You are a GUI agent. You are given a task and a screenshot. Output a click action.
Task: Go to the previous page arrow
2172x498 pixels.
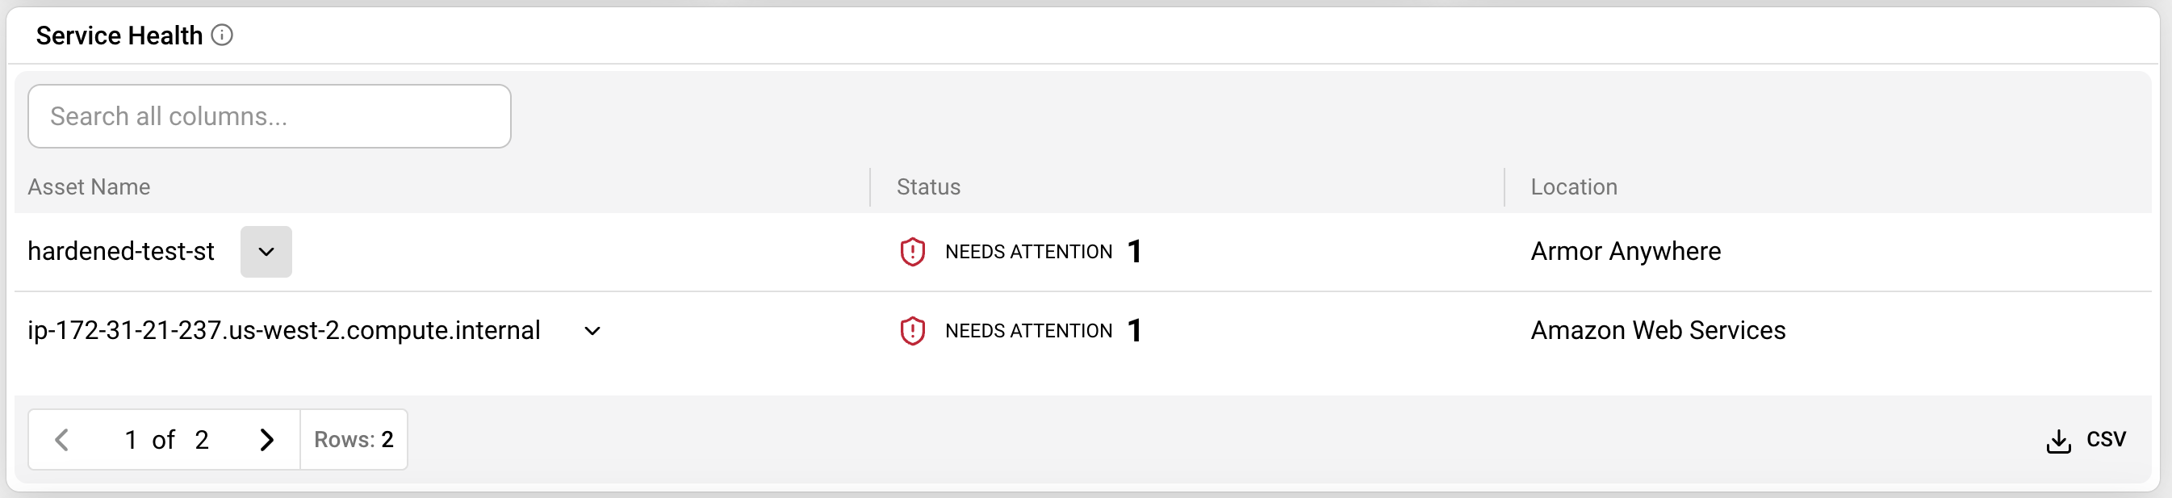coord(61,440)
